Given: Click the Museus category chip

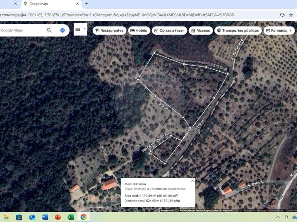Looking at the screenshot, I should click(x=200, y=31).
